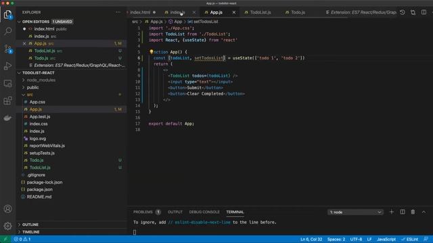Open README.md in the file tree
The image size is (433, 243).
[x=39, y=196]
